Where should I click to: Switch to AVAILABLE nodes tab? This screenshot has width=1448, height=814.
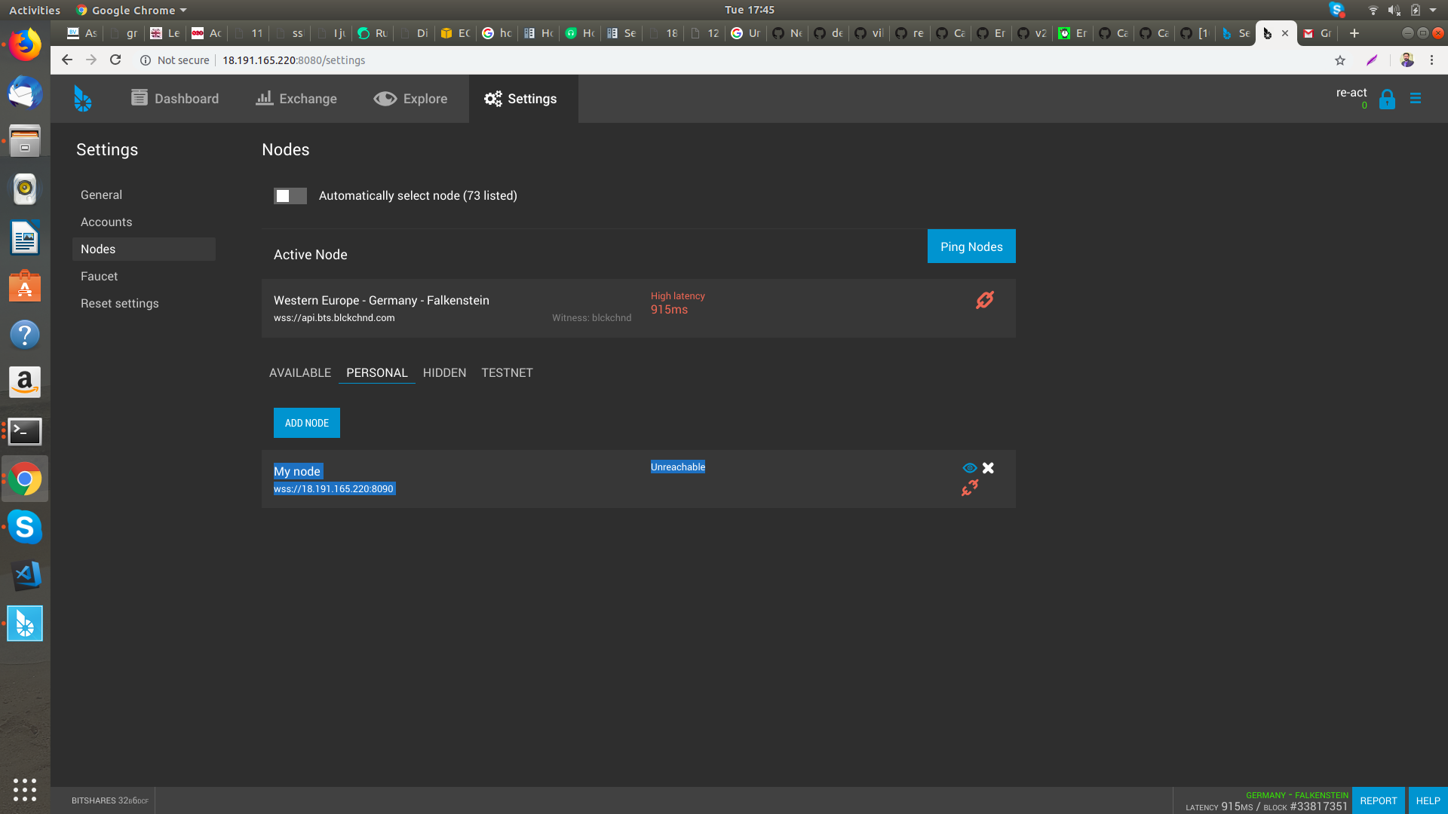[x=300, y=372]
